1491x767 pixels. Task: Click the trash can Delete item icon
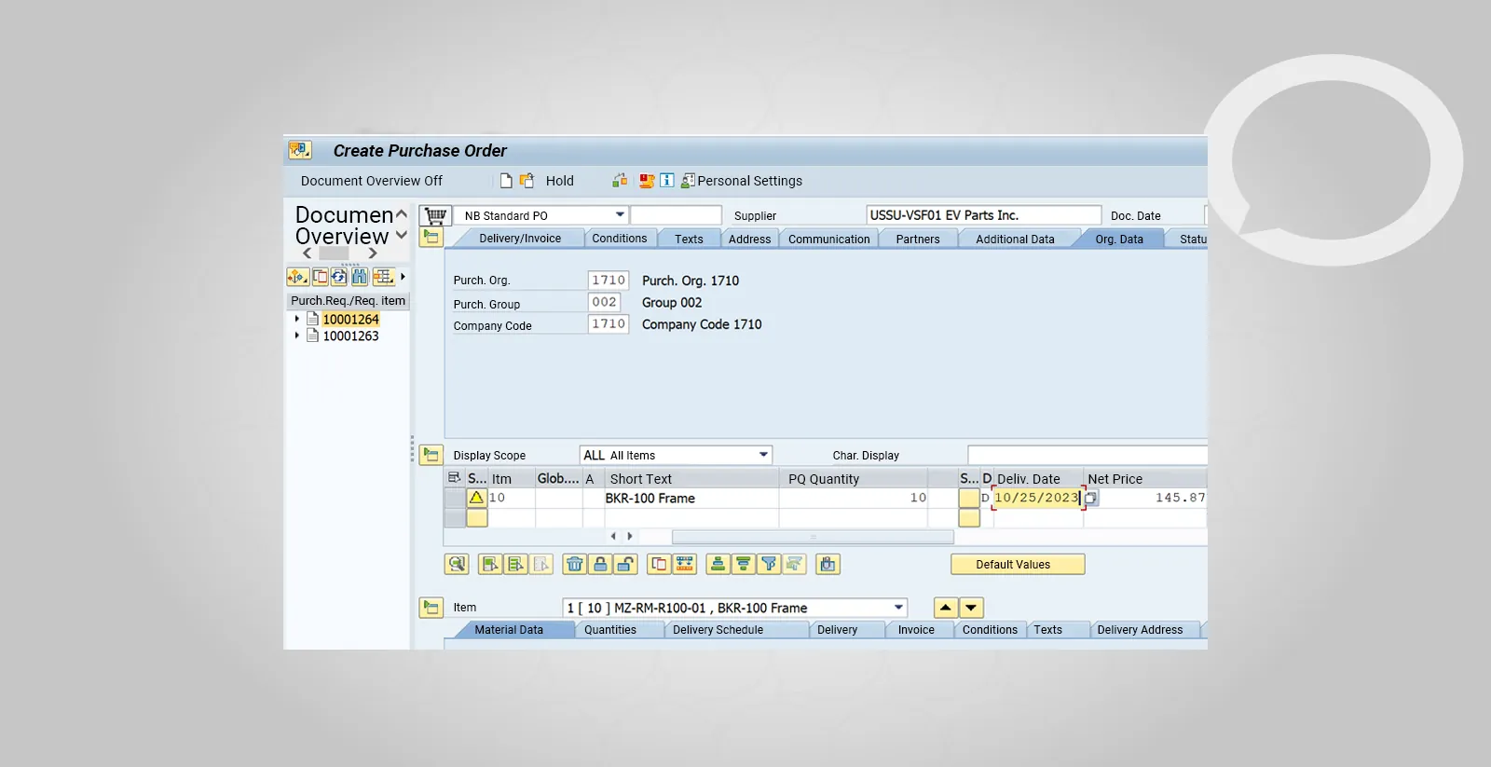(x=575, y=564)
